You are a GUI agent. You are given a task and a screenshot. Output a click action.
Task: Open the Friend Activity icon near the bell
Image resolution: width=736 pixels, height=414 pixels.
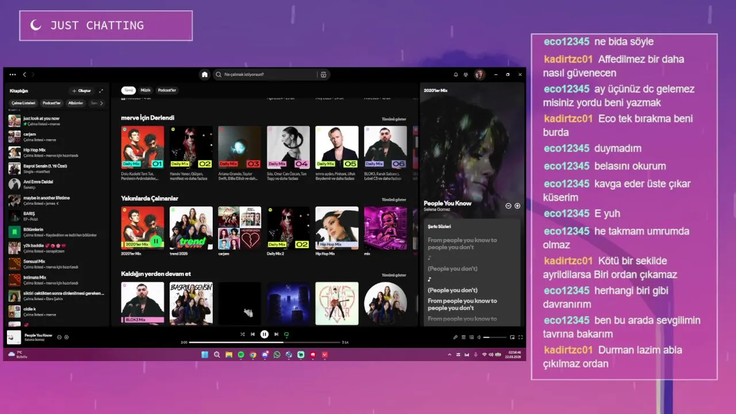[x=466, y=75]
